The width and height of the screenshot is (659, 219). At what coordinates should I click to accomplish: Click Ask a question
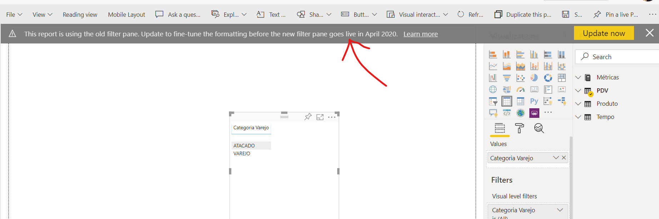[178, 15]
